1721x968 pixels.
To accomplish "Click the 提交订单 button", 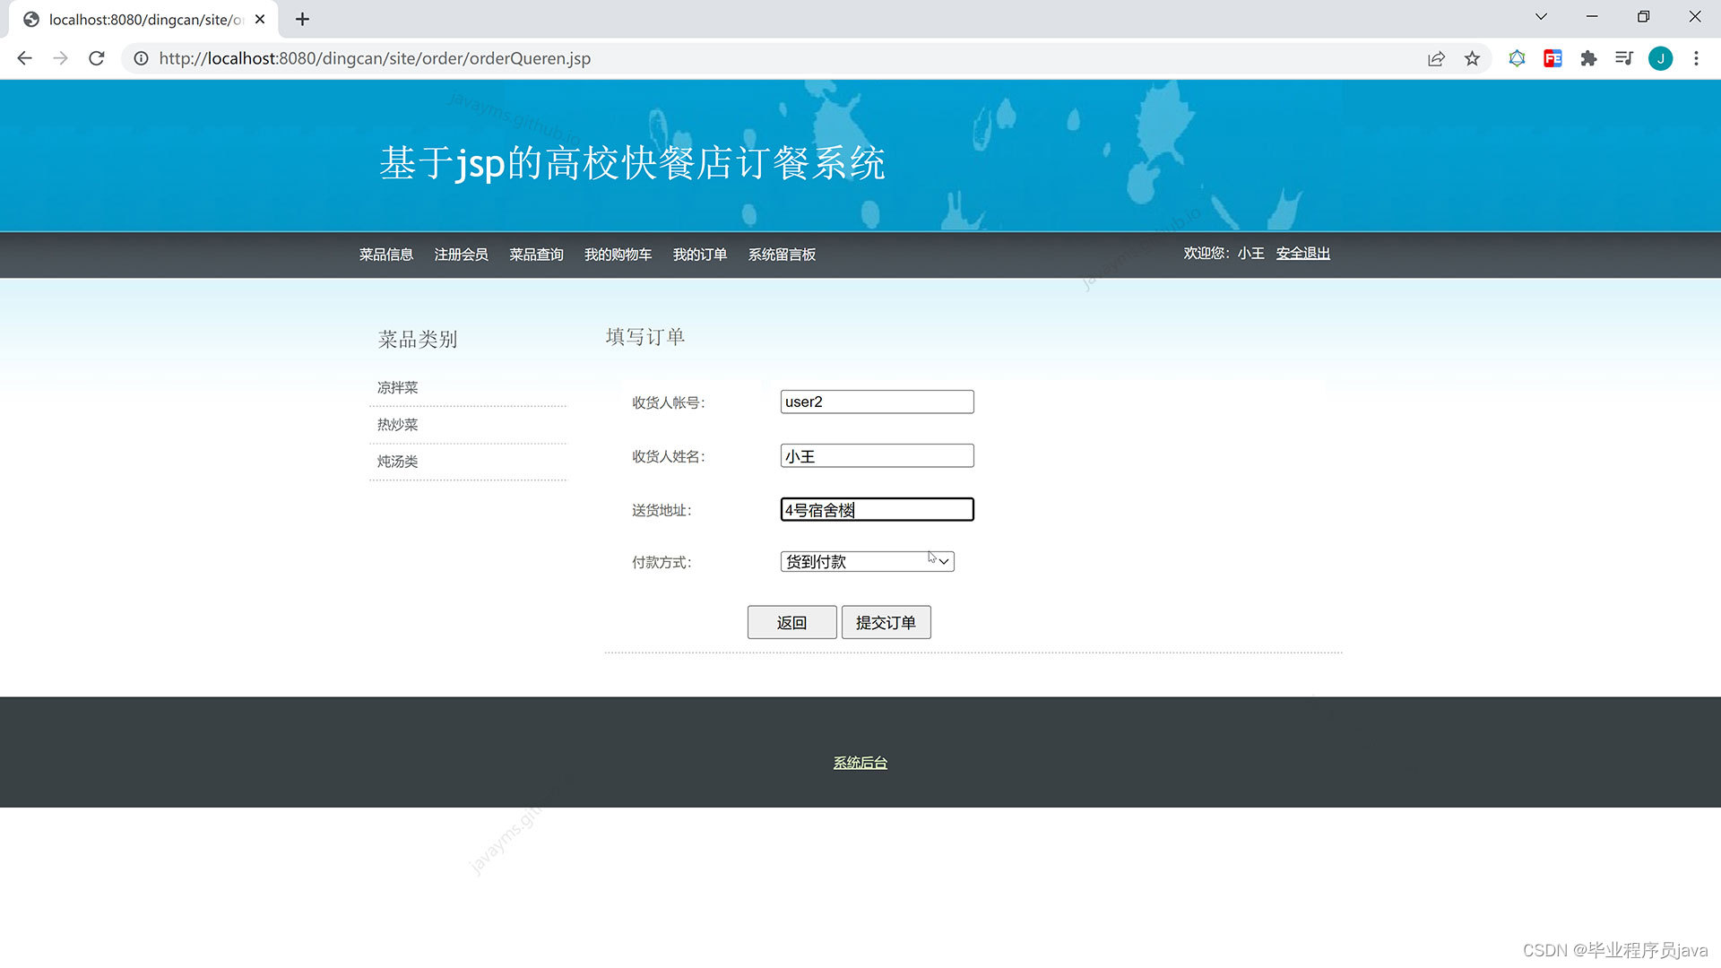I will point(886,622).
